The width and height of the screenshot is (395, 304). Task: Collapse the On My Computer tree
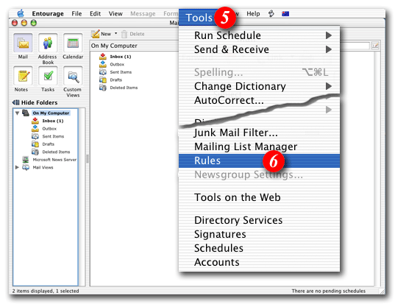click(x=17, y=113)
